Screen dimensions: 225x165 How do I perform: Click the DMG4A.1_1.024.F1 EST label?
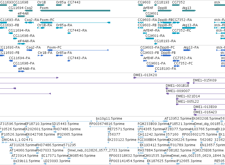point(17,140)
